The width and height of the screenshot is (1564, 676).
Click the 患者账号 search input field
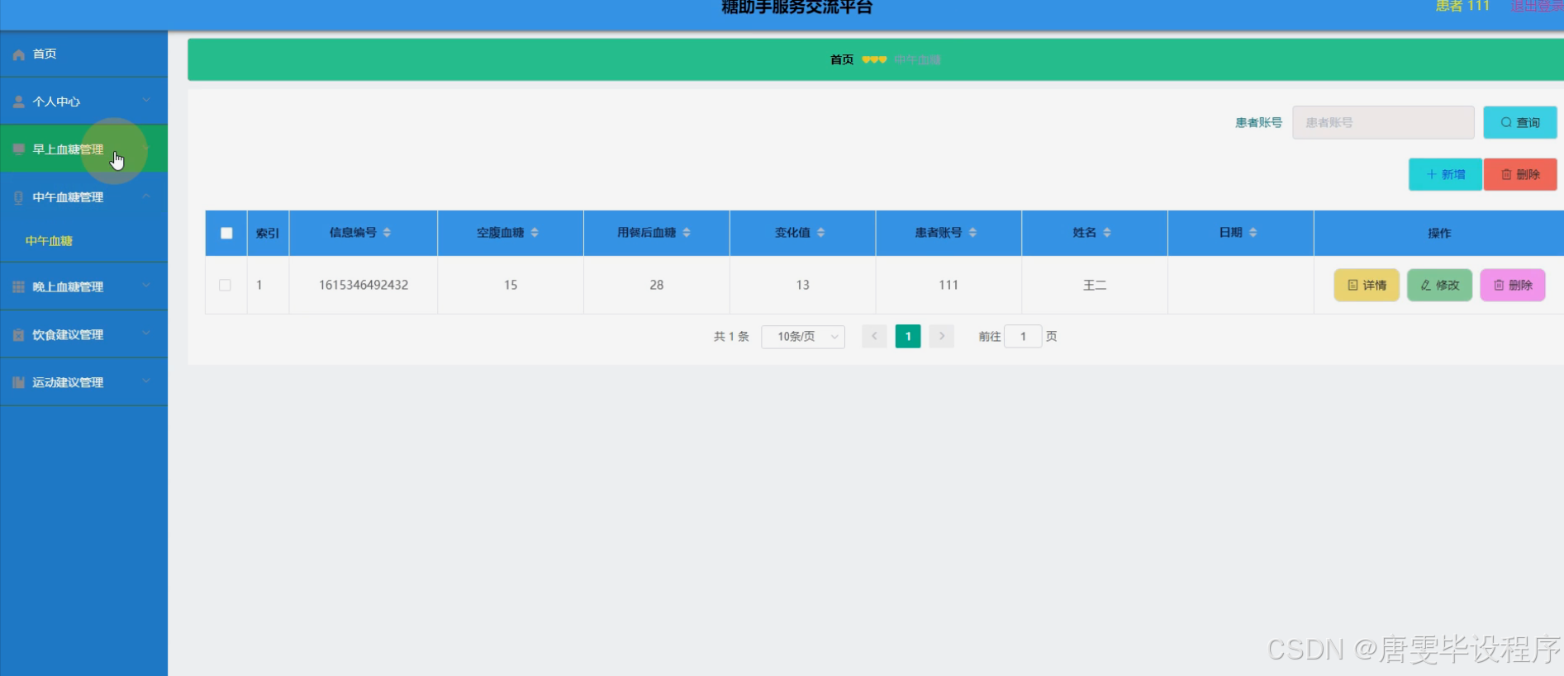[x=1383, y=122]
